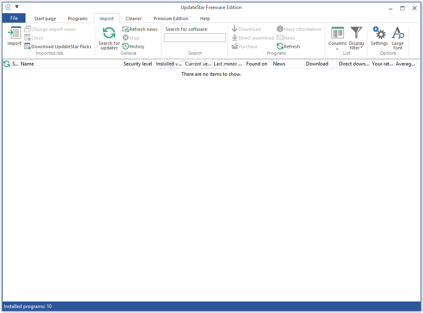Click Refresh news icon
This screenshot has width=423, height=313.
[x=126, y=29]
